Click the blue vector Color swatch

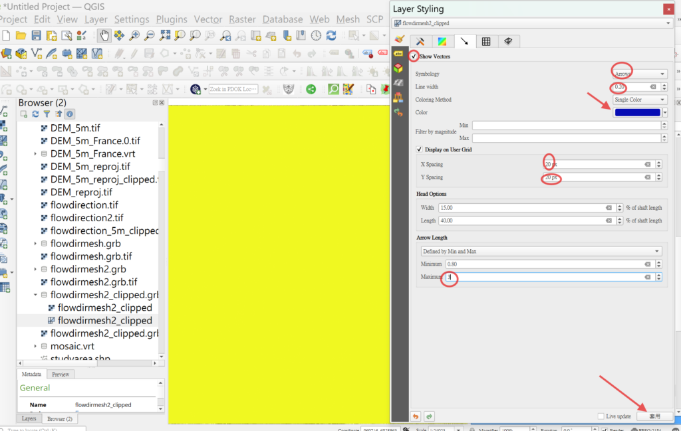point(638,113)
